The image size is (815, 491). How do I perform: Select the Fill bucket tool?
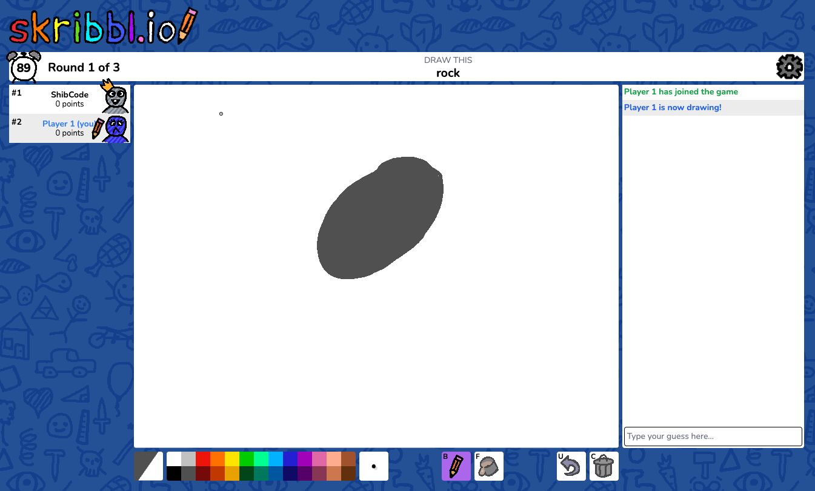click(488, 466)
